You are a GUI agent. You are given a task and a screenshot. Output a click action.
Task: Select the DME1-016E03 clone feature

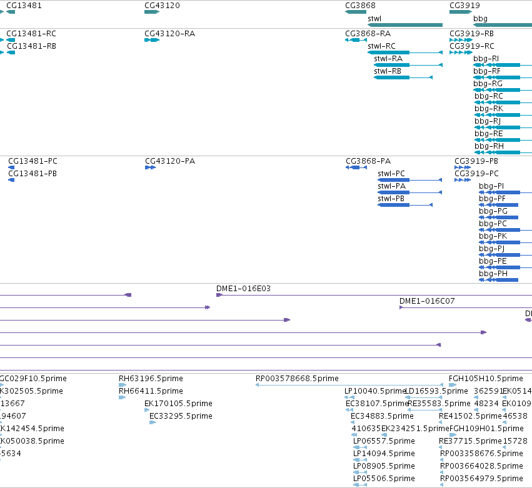(243, 289)
